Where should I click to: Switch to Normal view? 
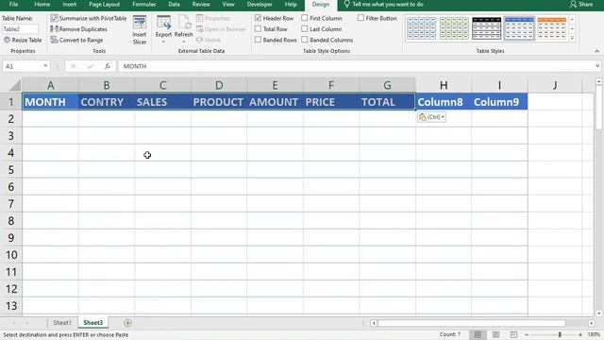(478, 334)
